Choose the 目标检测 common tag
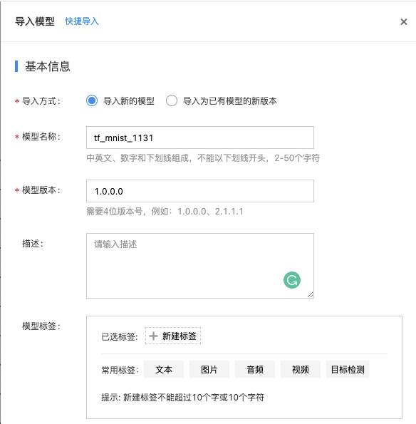Screen dimensions: 416x424 click(x=348, y=369)
